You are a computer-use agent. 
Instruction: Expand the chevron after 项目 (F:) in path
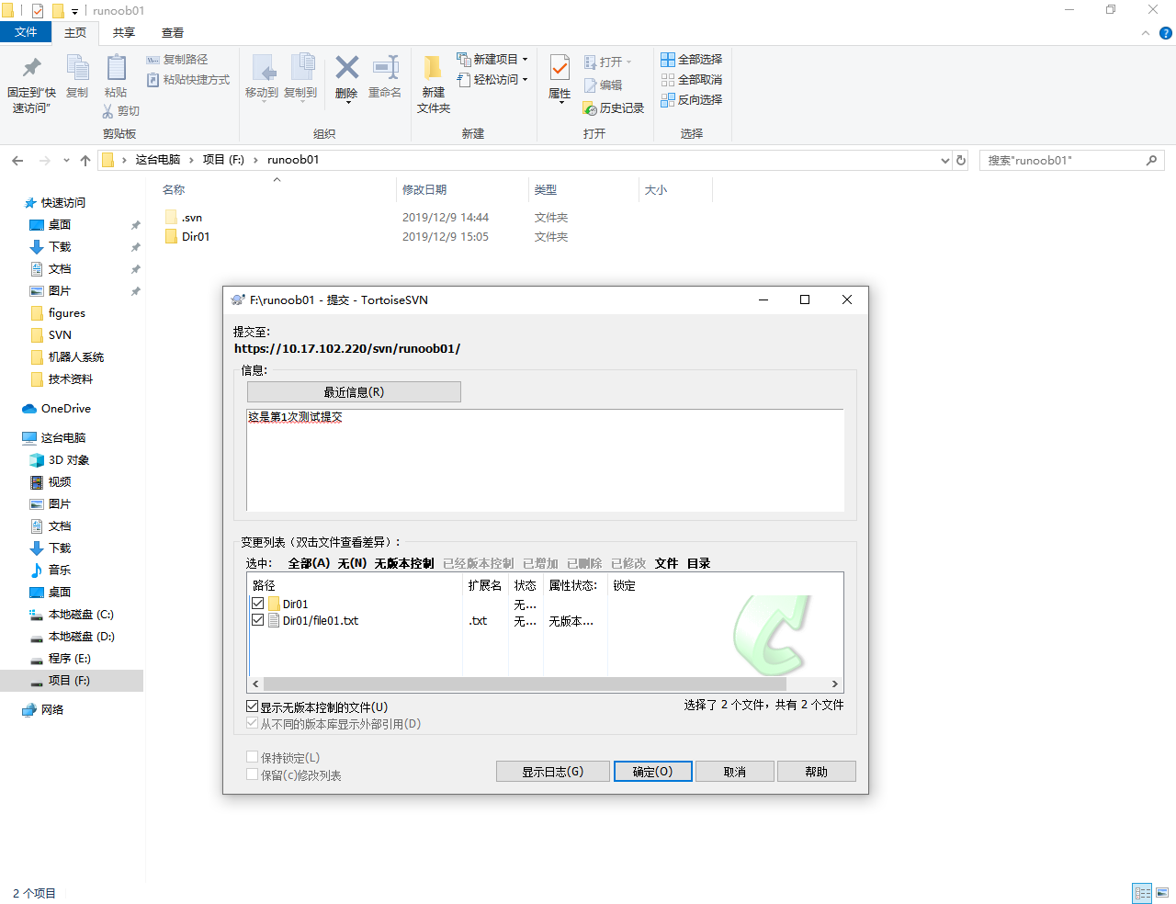pos(255,160)
